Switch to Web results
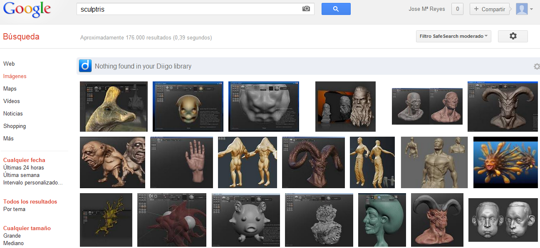Viewport: 540px width, 248px height. coord(9,64)
